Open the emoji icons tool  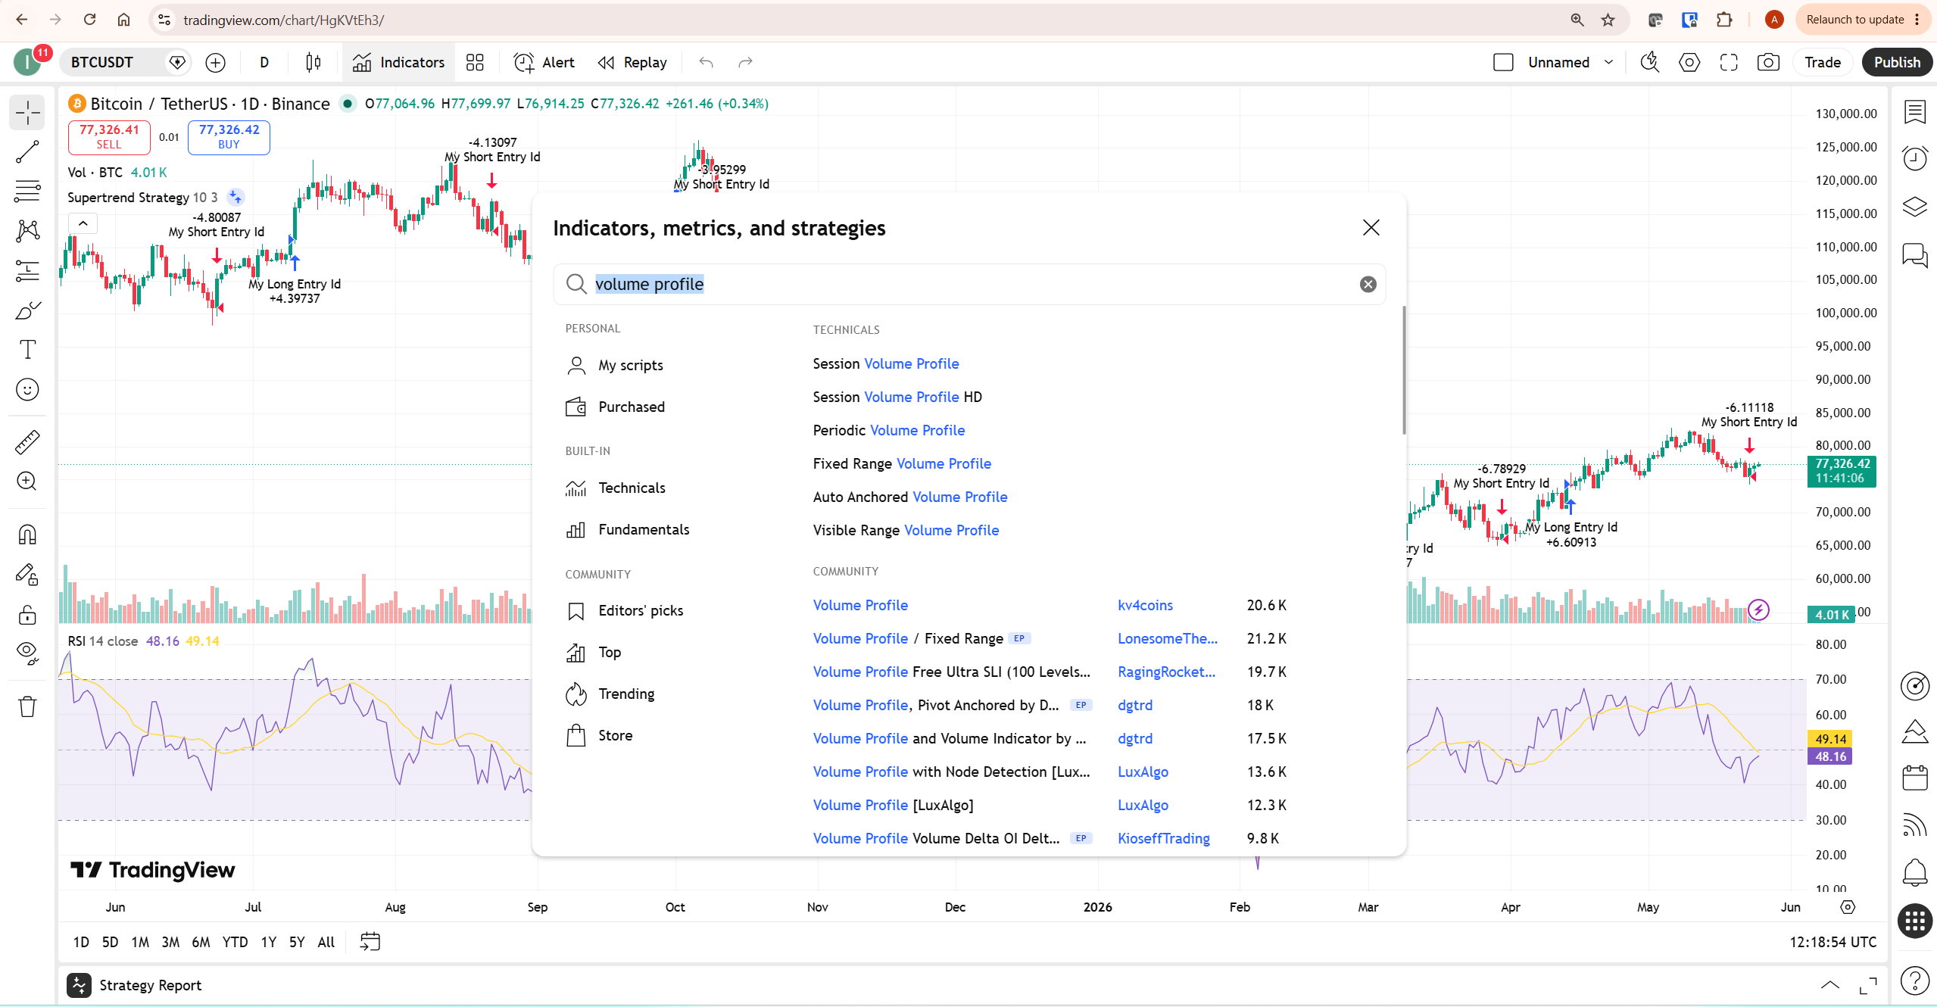click(27, 389)
